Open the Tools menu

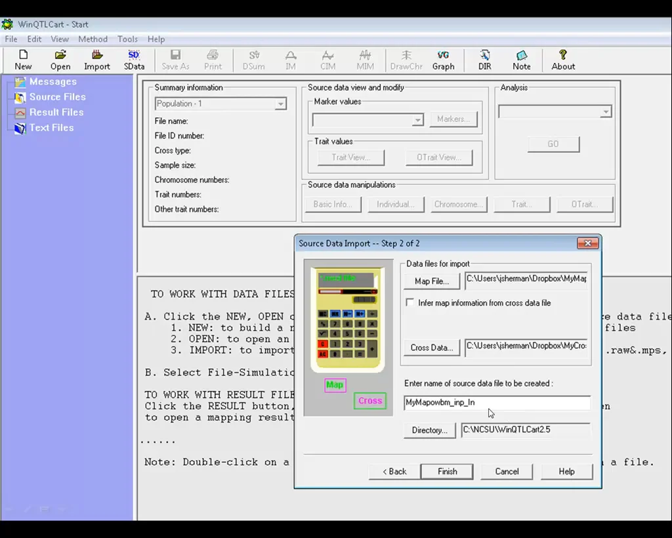(x=128, y=39)
